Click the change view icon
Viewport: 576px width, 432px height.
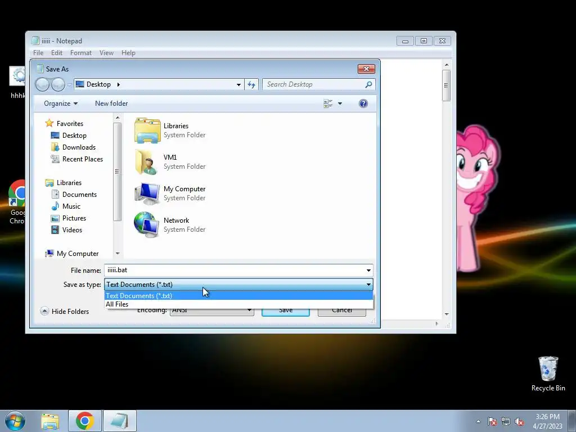[x=328, y=103]
